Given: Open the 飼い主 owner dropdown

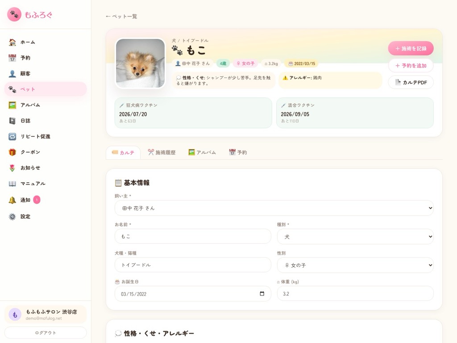Looking at the screenshot, I should pyautogui.click(x=274, y=208).
